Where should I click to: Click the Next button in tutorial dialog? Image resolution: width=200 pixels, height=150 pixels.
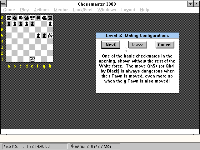[111, 45]
